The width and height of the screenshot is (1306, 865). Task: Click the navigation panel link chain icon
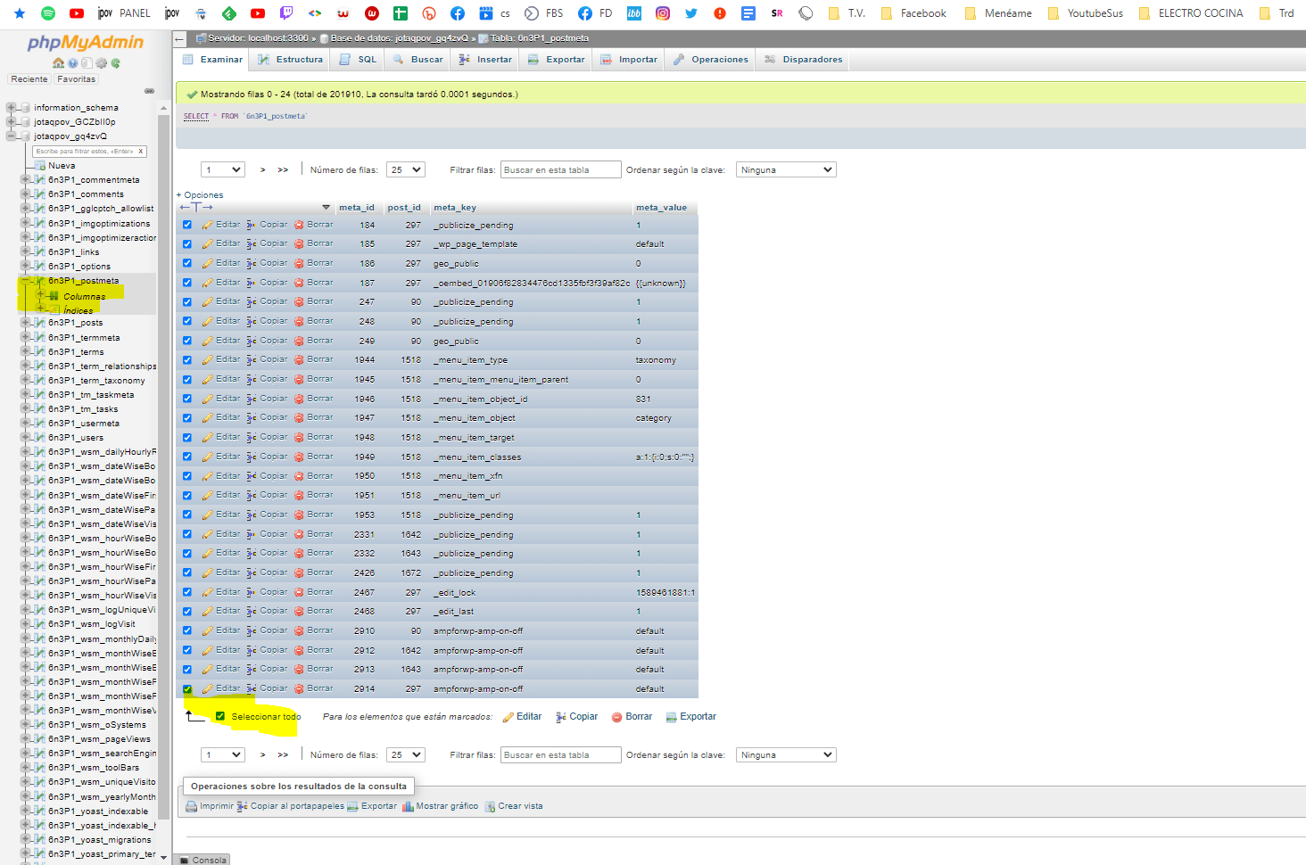[x=149, y=91]
